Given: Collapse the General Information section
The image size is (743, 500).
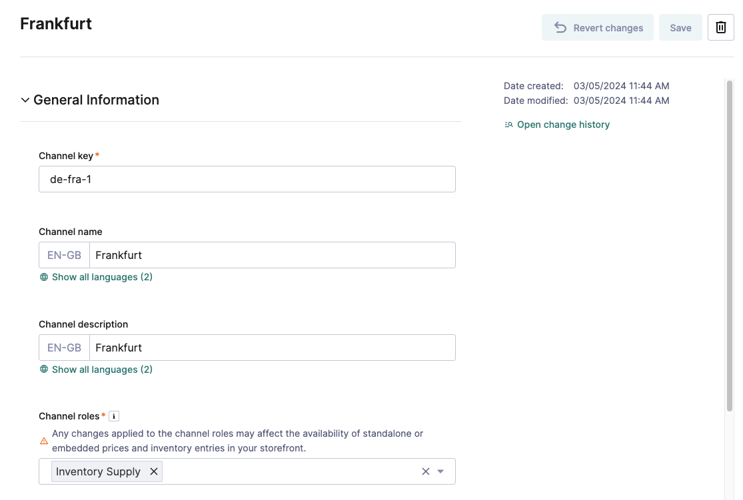Looking at the screenshot, I should click(25, 99).
